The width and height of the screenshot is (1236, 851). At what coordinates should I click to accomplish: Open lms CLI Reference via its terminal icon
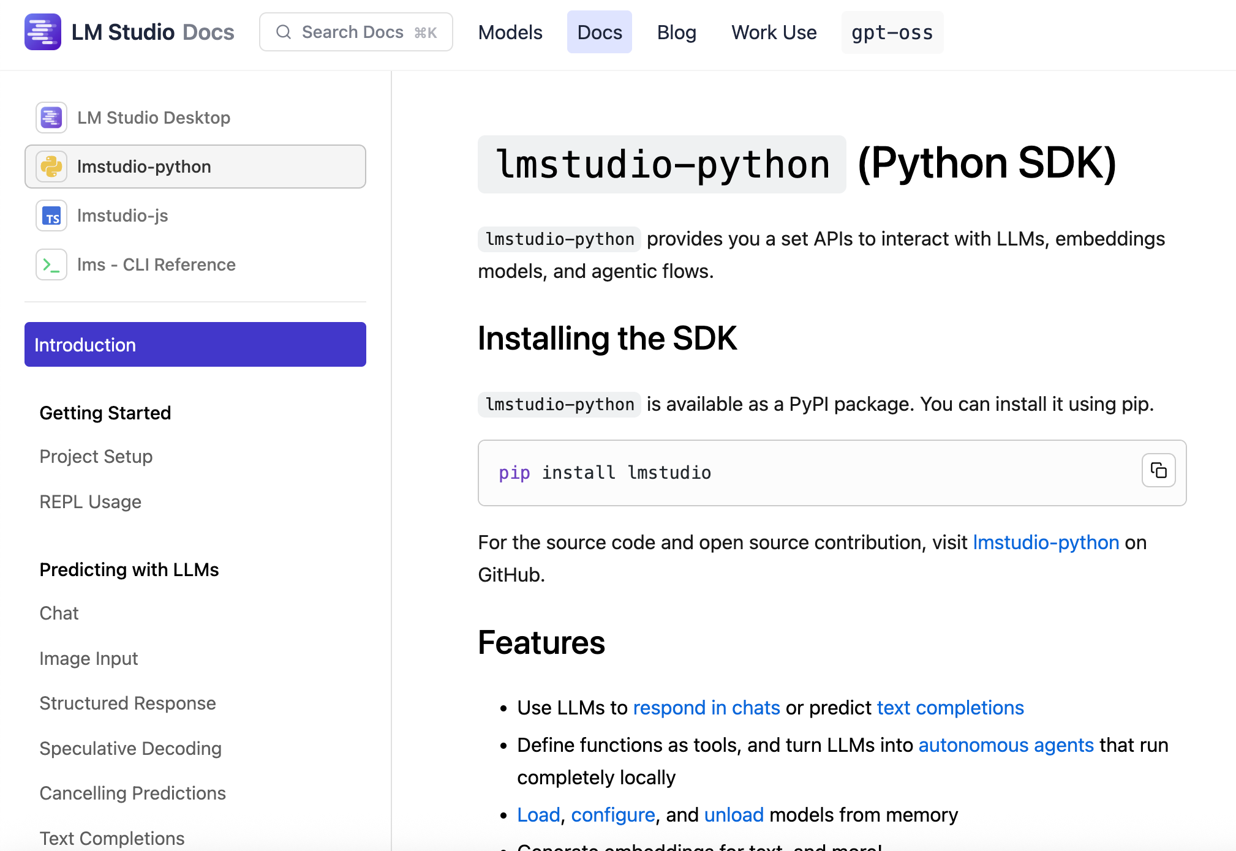coord(51,264)
